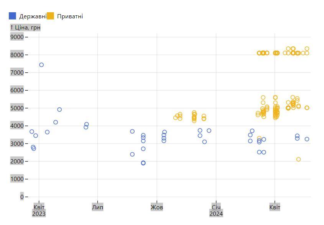The image size is (324, 225).
Task: Click the 'Січ' x-axis label
Action: [x=216, y=207]
